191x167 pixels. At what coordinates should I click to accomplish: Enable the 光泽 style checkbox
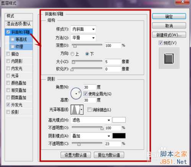pos(8,75)
